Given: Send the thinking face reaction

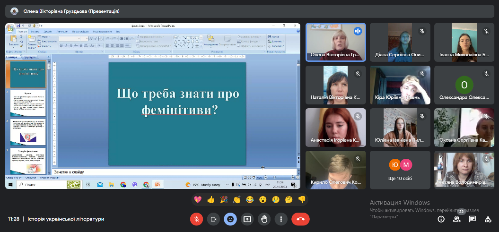Looking at the screenshot, I should (289, 199).
